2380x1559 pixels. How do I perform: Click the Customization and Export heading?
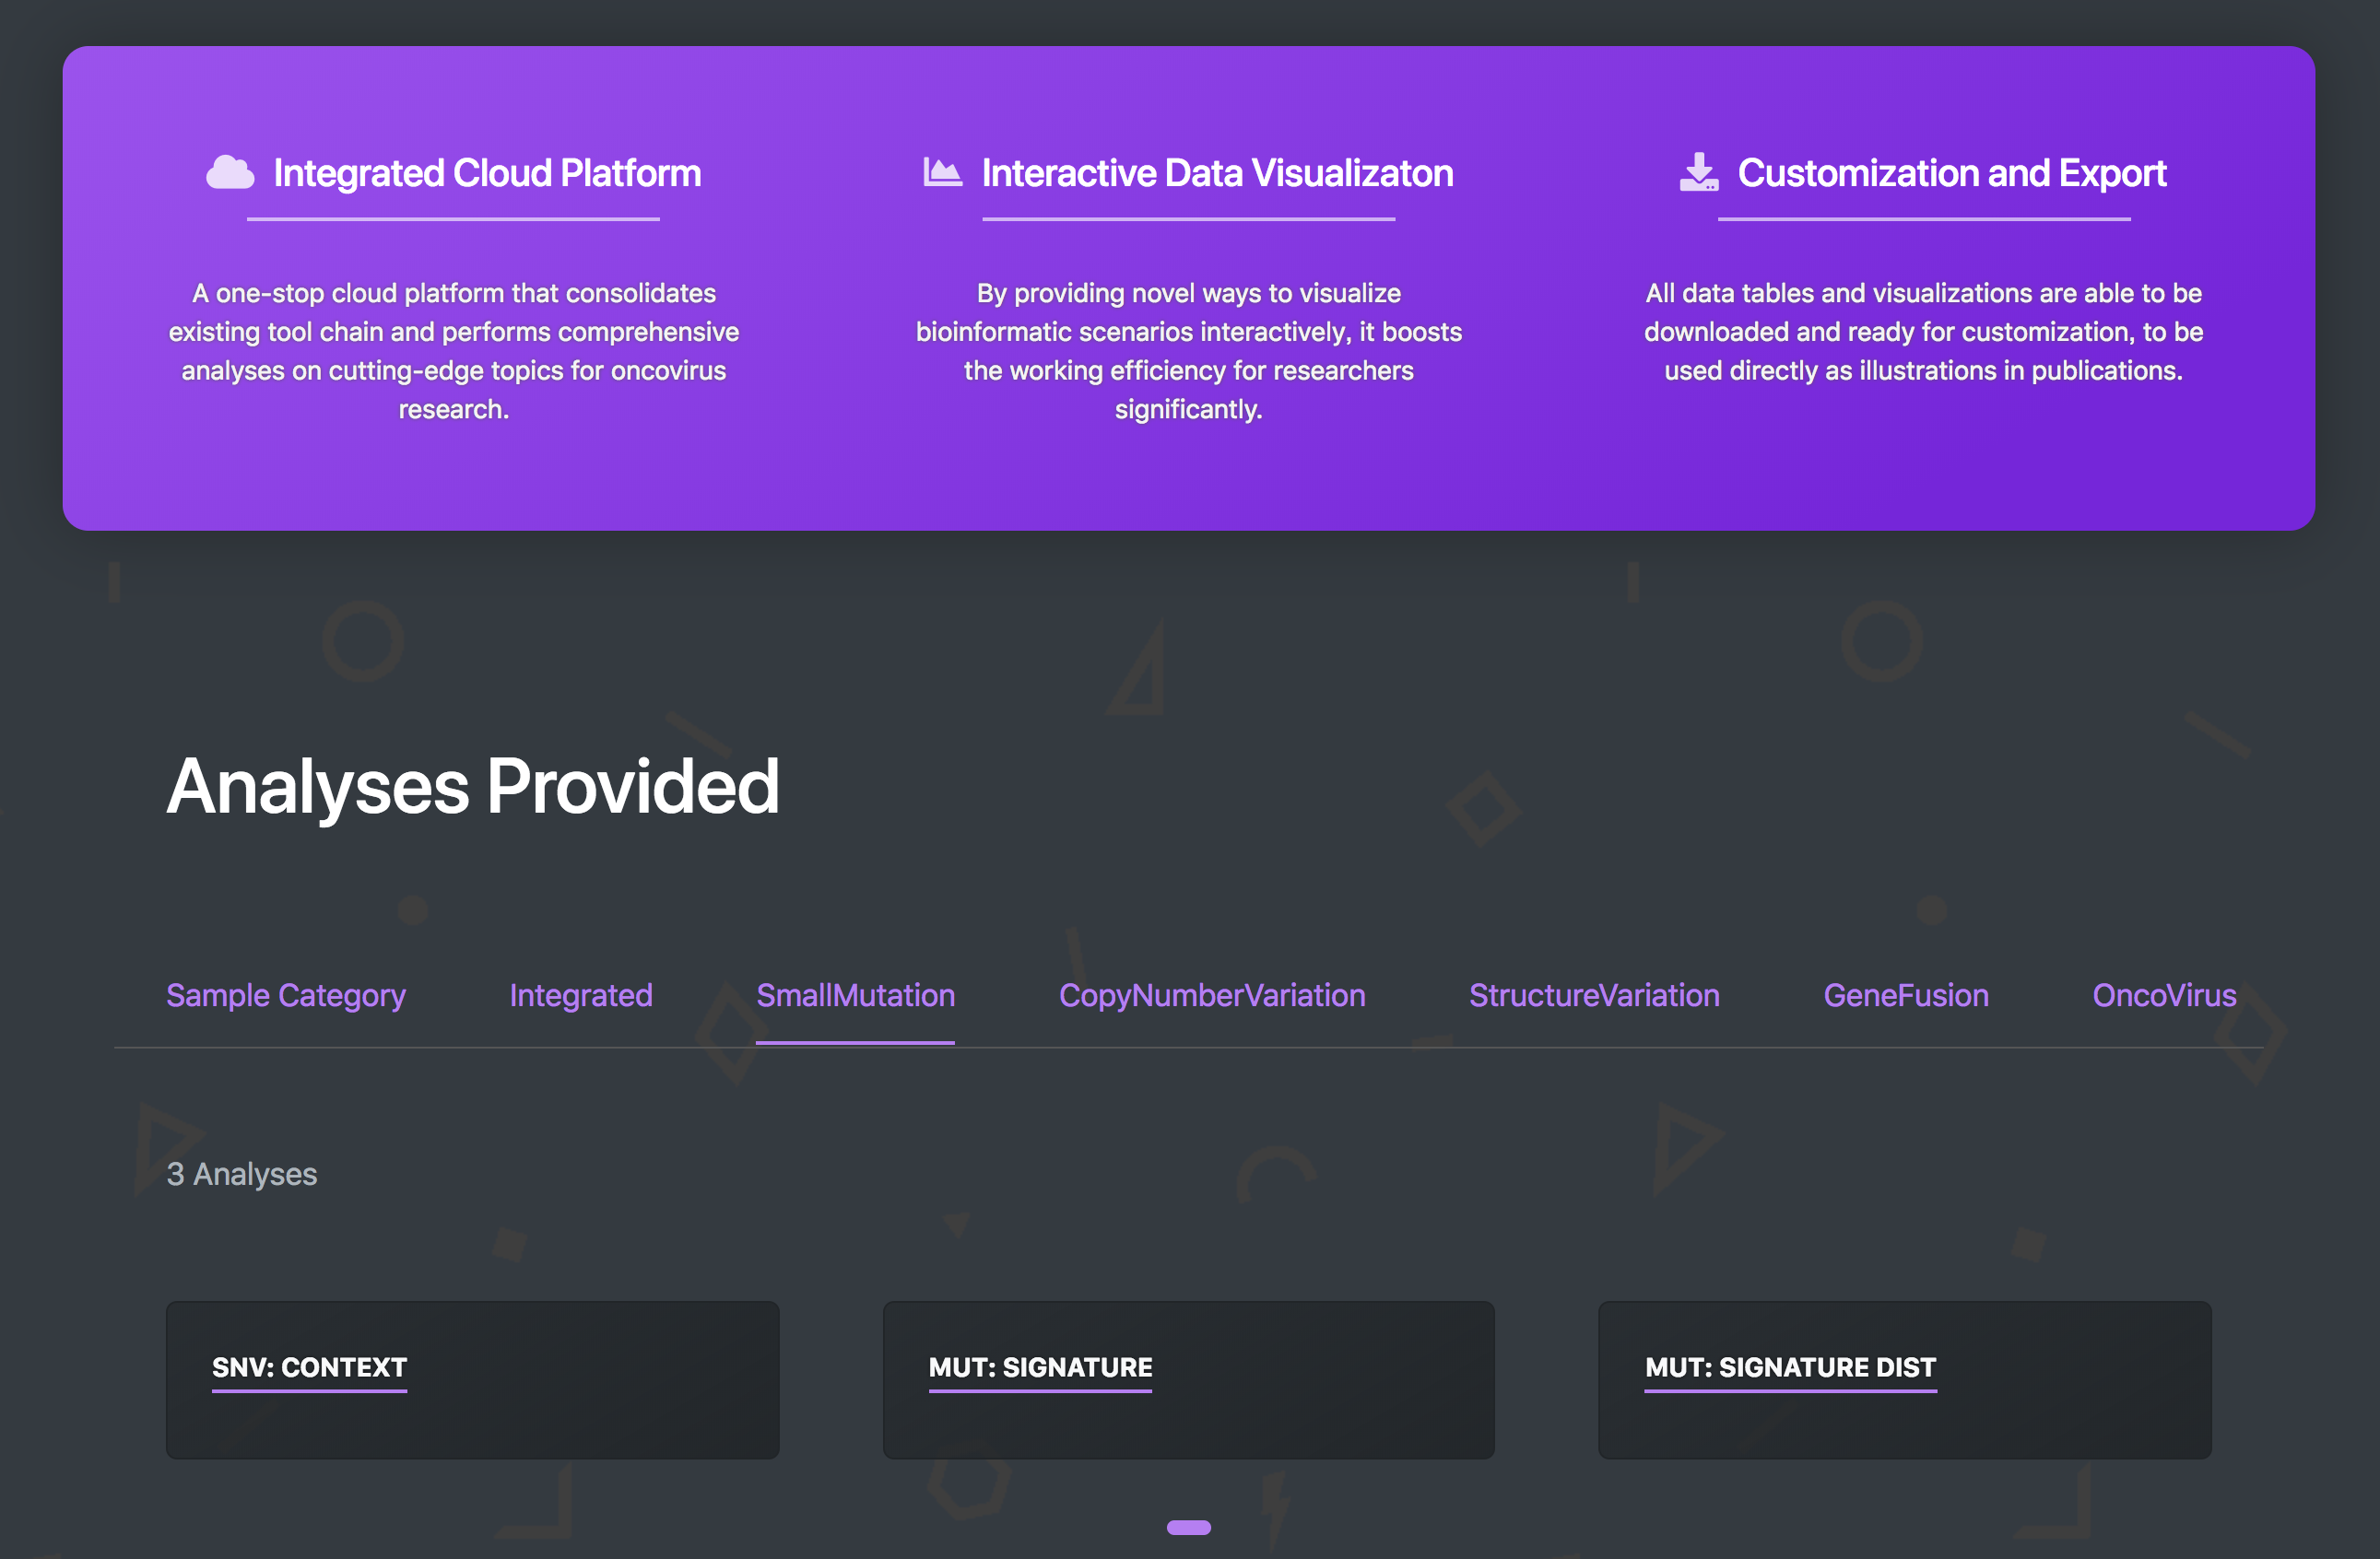pyautogui.click(x=1951, y=174)
